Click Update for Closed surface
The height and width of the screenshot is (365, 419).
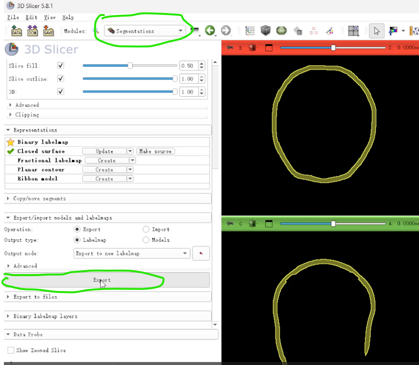click(105, 151)
